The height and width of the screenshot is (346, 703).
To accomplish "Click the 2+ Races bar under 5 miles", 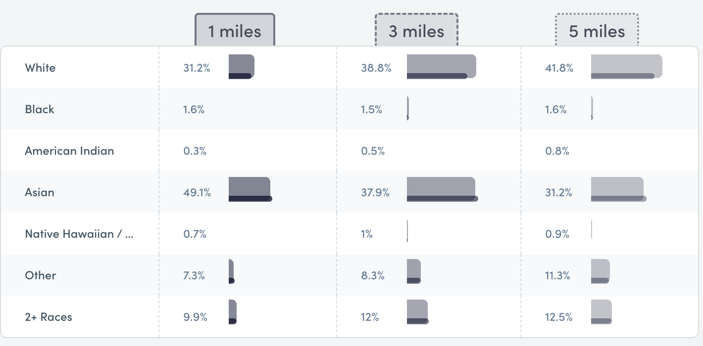I will tap(601, 312).
